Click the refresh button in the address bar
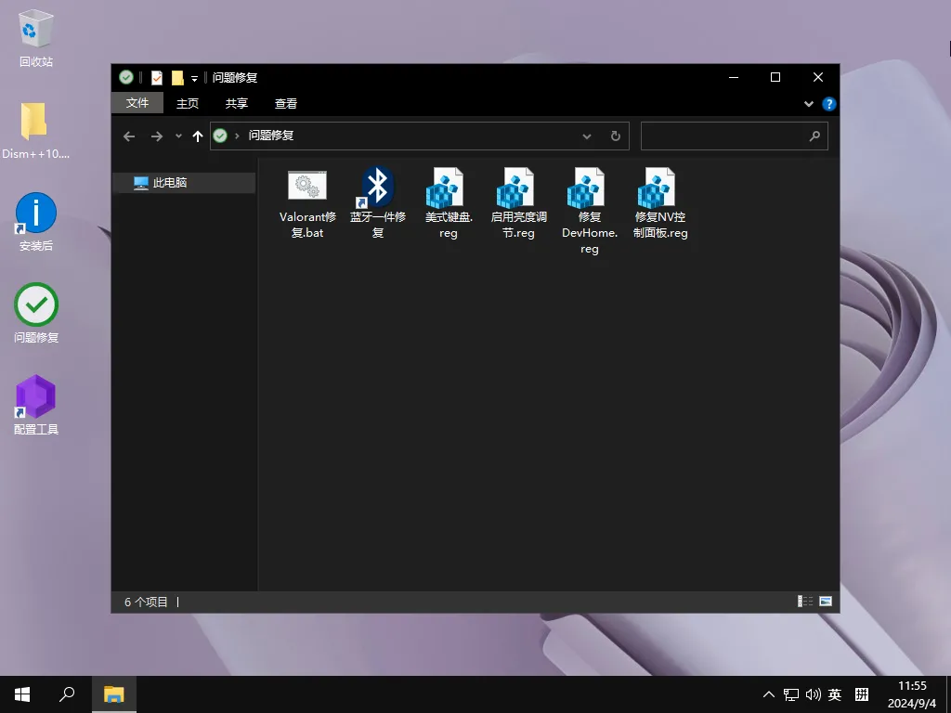 (x=615, y=136)
